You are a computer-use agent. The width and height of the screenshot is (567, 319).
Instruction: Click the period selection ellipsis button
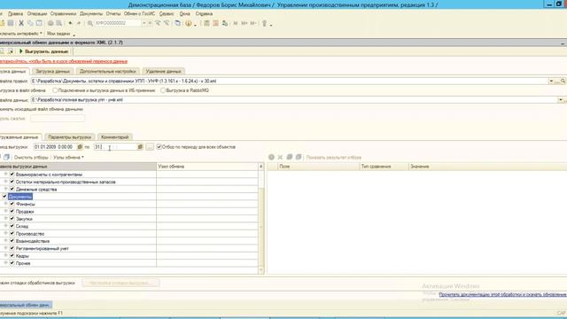[x=150, y=147]
